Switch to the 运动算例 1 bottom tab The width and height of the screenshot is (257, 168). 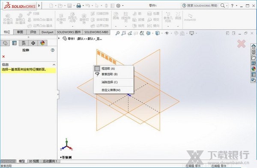click(50, 161)
